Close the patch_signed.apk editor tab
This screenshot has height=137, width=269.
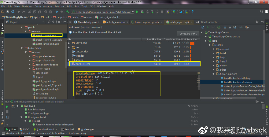tap(191, 22)
